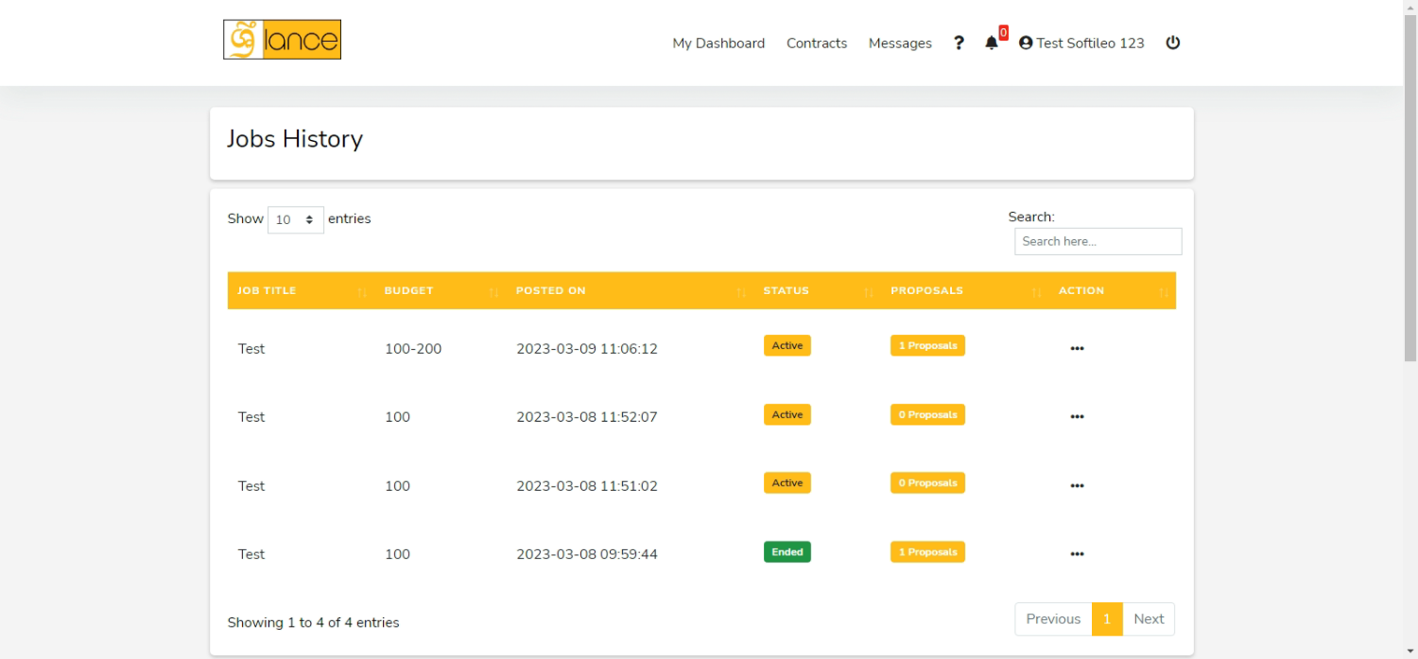The width and height of the screenshot is (1418, 659).
Task: Open the Show entries dropdown
Action: 295,219
